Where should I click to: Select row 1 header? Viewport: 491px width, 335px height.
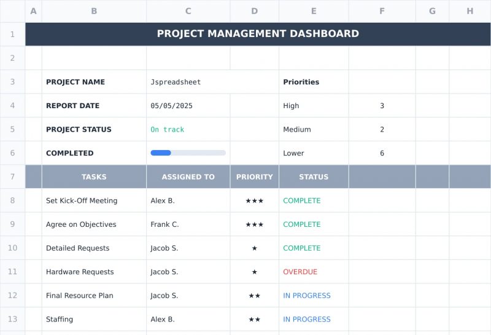tap(12, 34)
